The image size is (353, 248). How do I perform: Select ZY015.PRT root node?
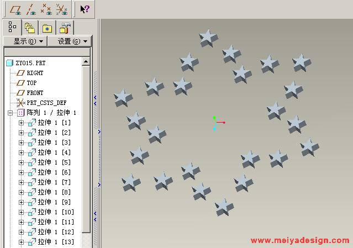(30, 63)
